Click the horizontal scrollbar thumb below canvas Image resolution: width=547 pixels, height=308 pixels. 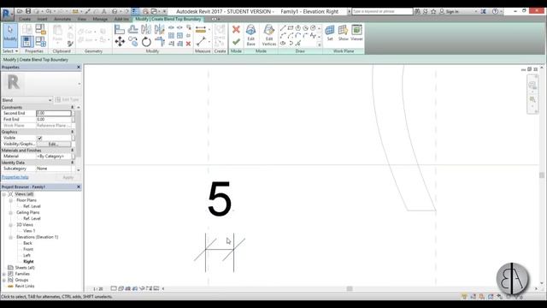click(350, 288)
